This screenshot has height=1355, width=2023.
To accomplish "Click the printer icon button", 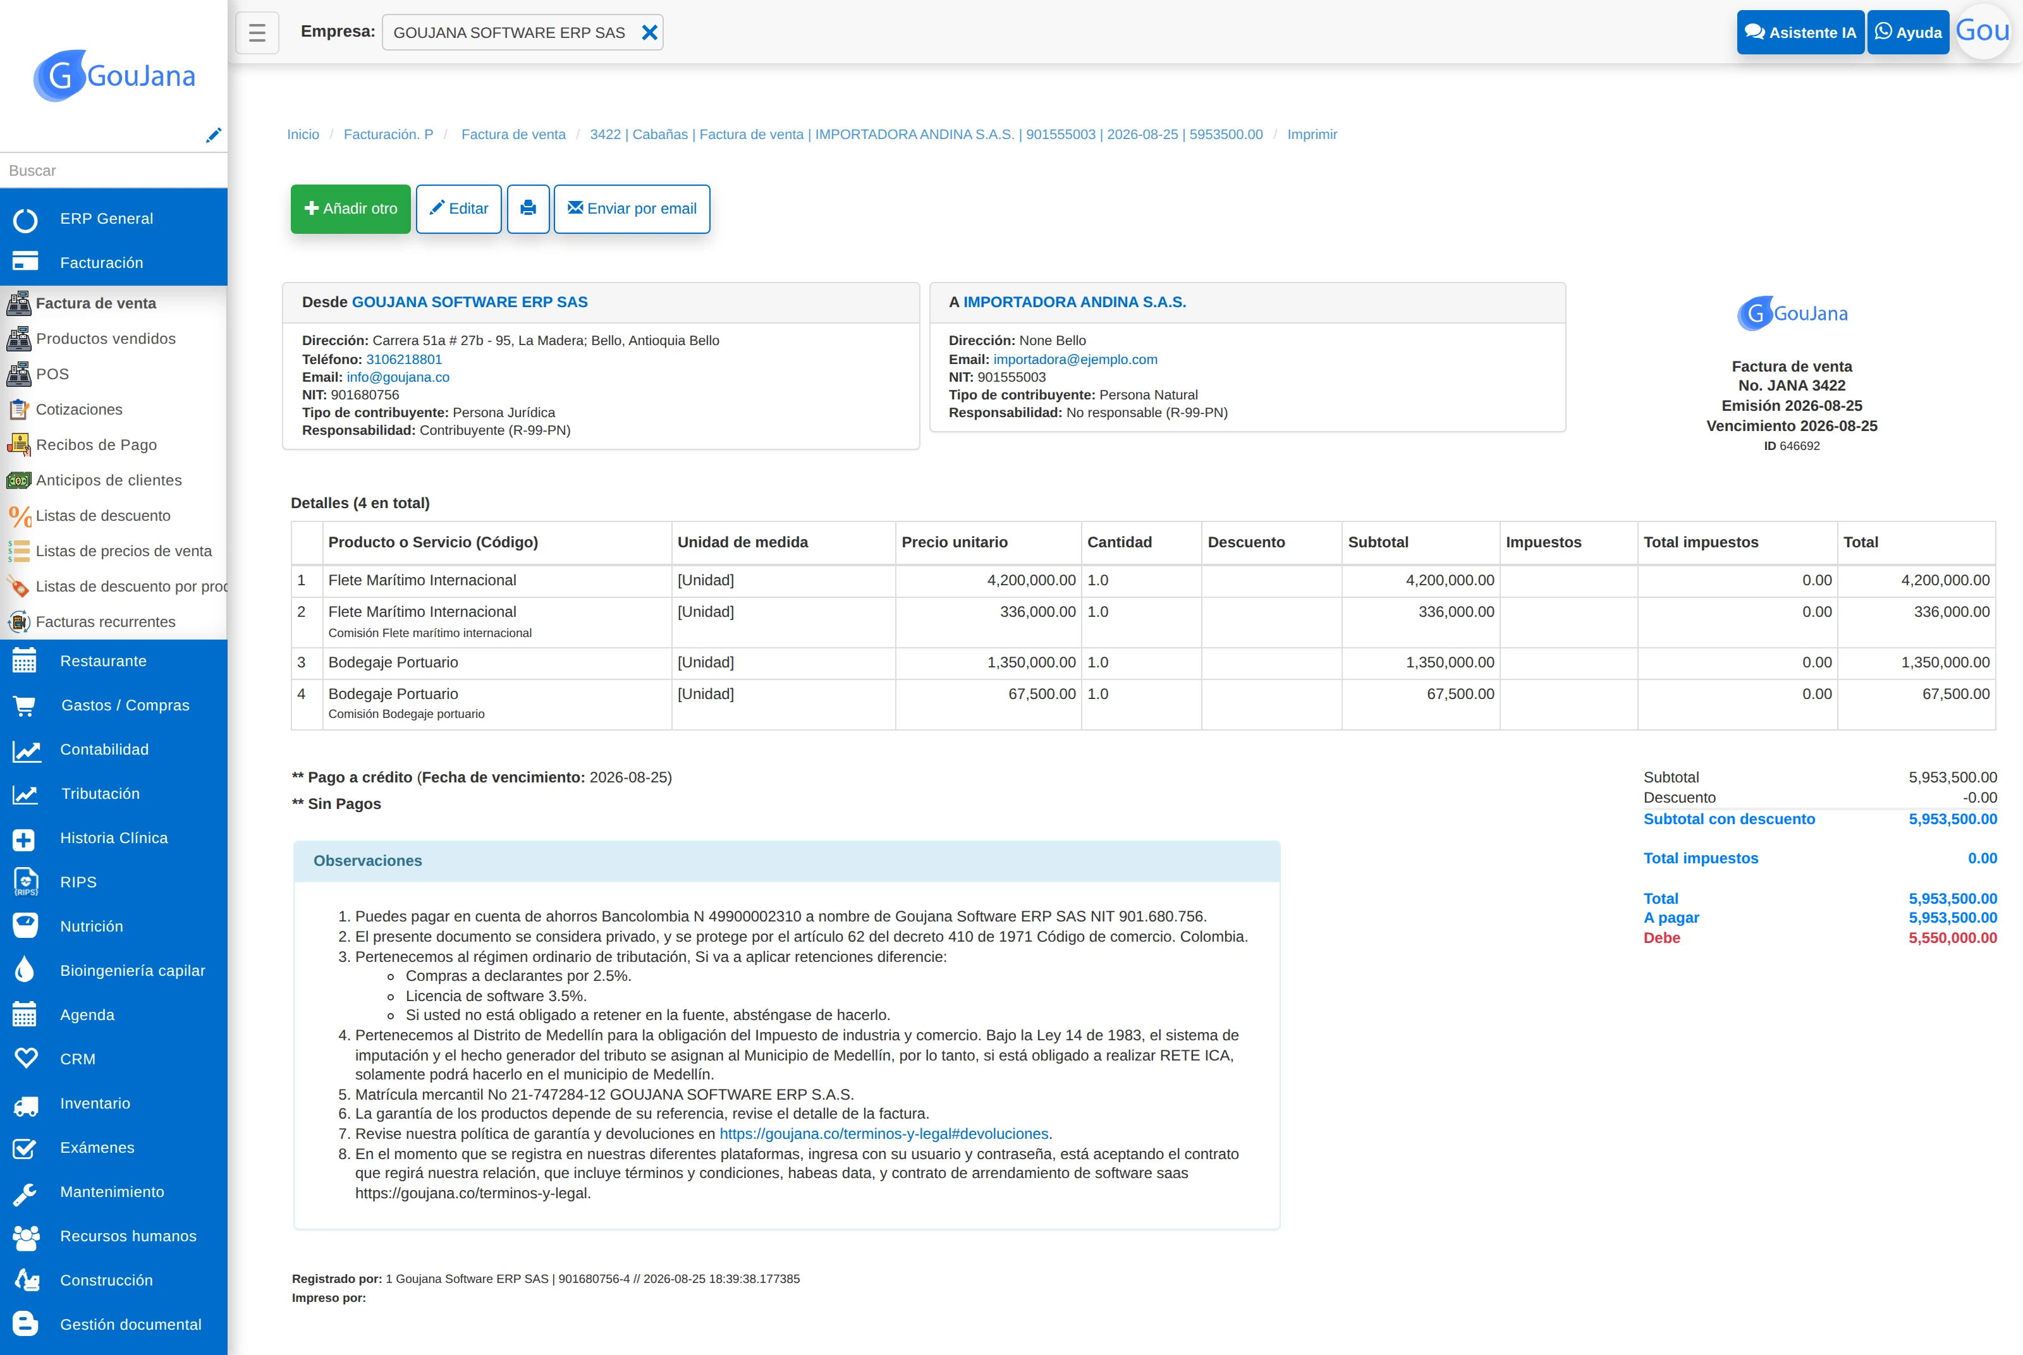I will [528, 209].
